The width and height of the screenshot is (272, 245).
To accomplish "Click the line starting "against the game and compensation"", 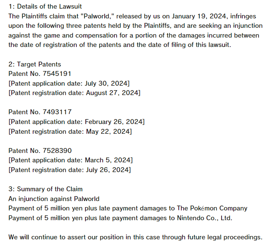I will click(x=134, y=35).
